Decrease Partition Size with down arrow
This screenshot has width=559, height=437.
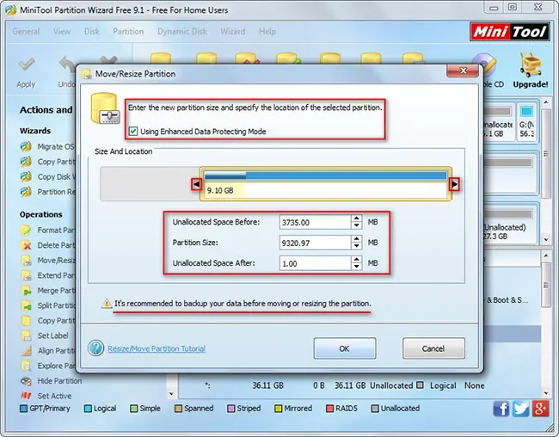point(357,246)
